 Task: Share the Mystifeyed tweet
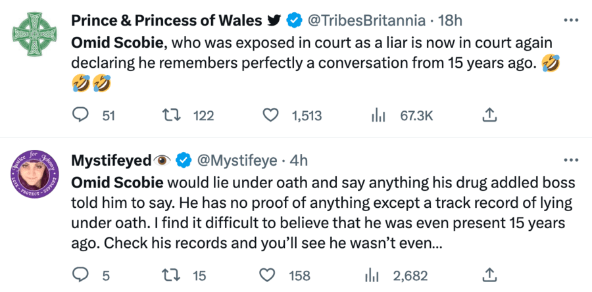(x=489, y=274)
